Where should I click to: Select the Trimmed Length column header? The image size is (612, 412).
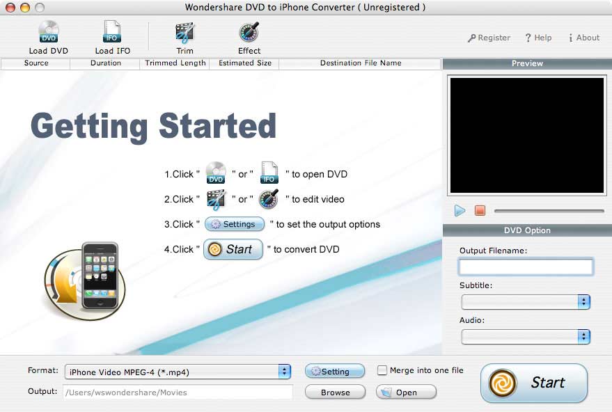175,63
